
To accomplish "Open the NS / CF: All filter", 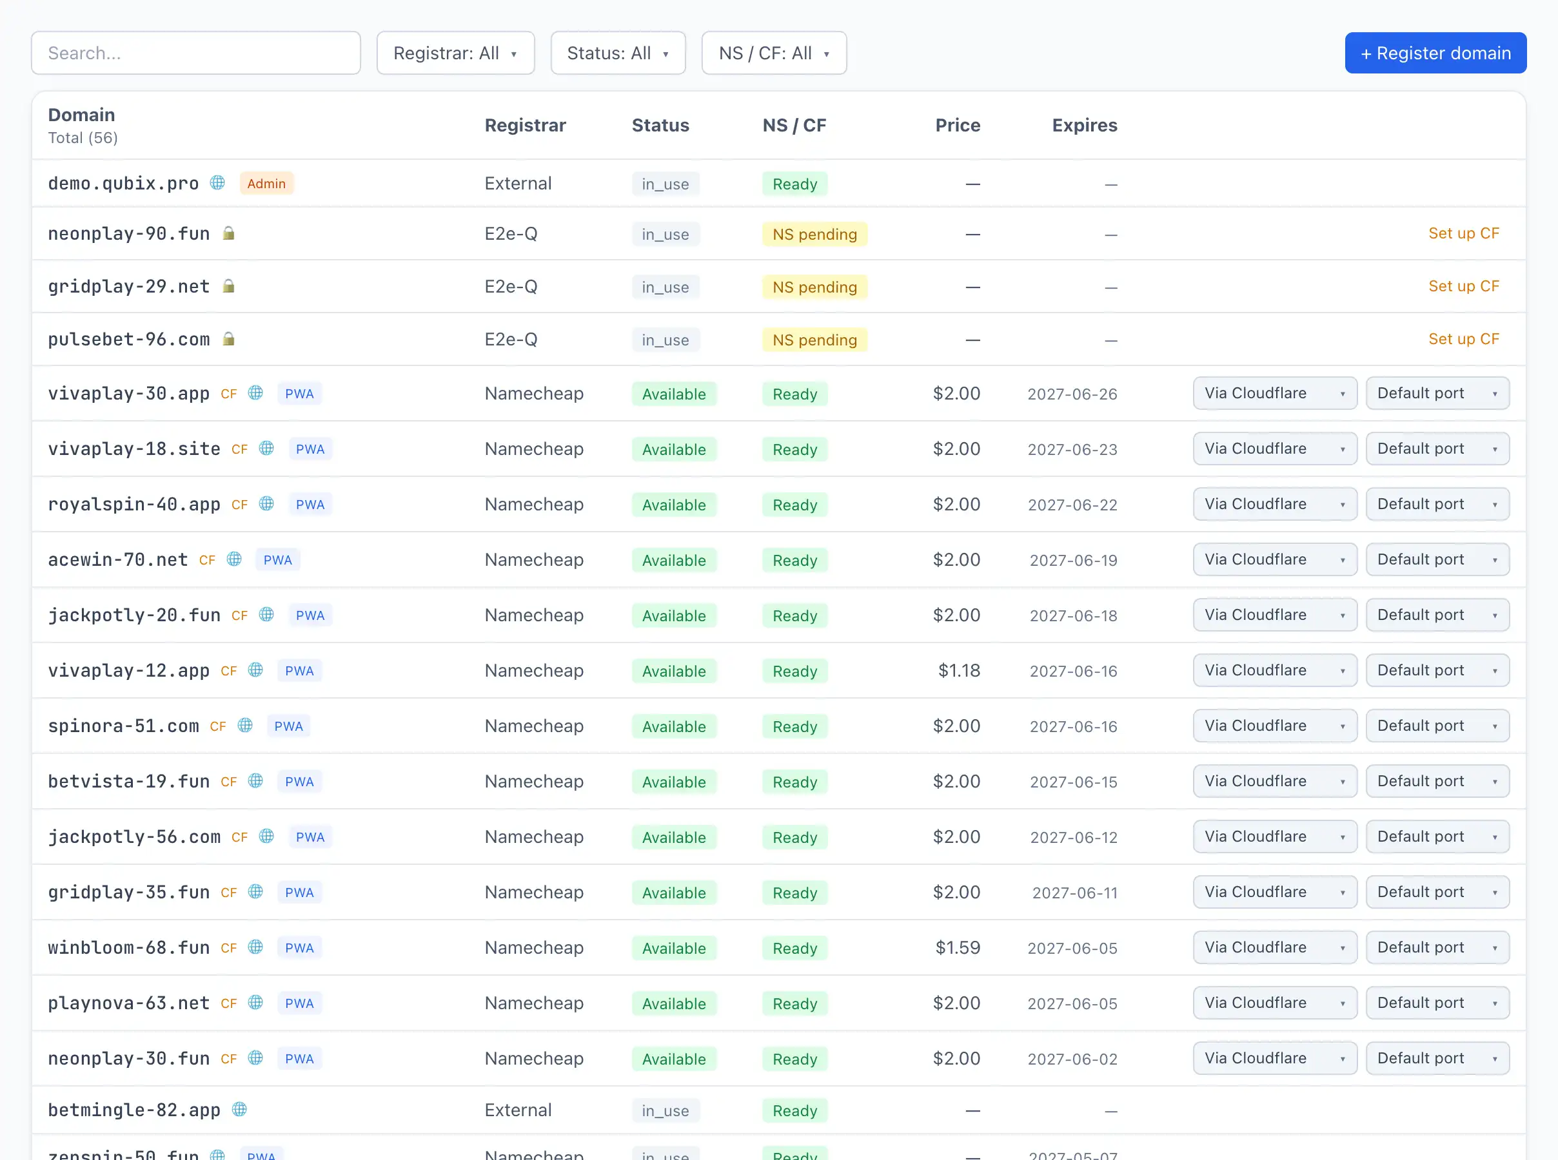I will pyautogui.click(x=774, y=53).
